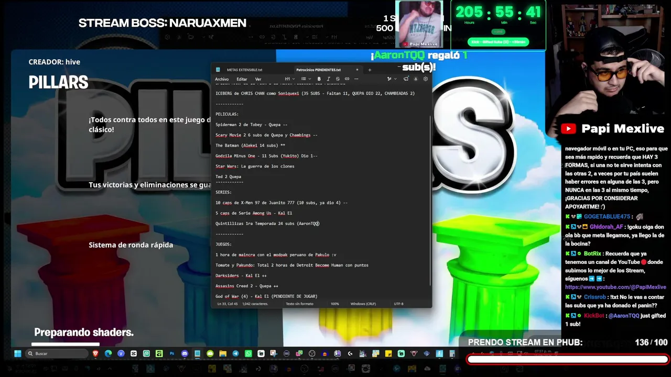
Task: Toggle italic formatting in Notepad
Action: [328, 79]
